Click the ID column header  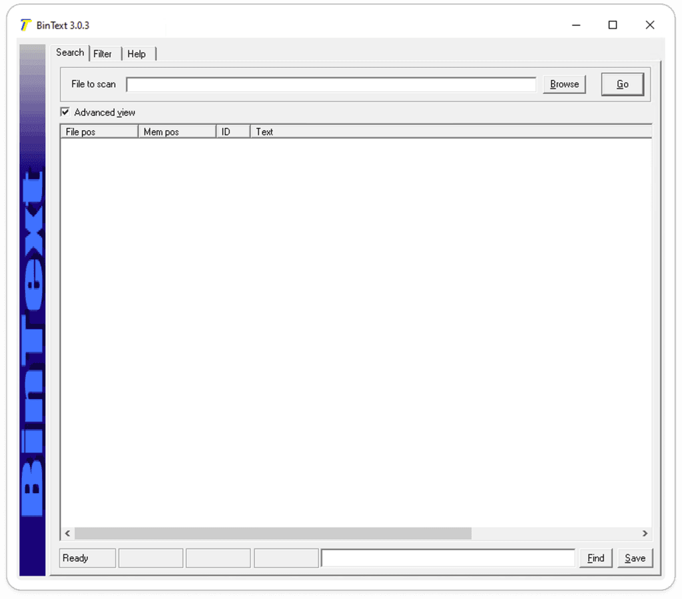[x=232, y=131]
